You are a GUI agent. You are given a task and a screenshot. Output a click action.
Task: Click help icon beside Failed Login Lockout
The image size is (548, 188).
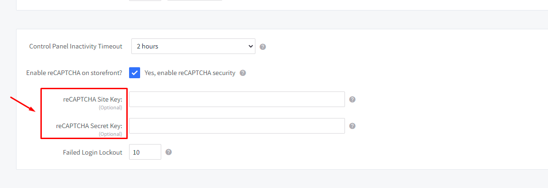pos(169,152)
